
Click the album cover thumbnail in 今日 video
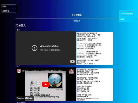pos(55,80)
